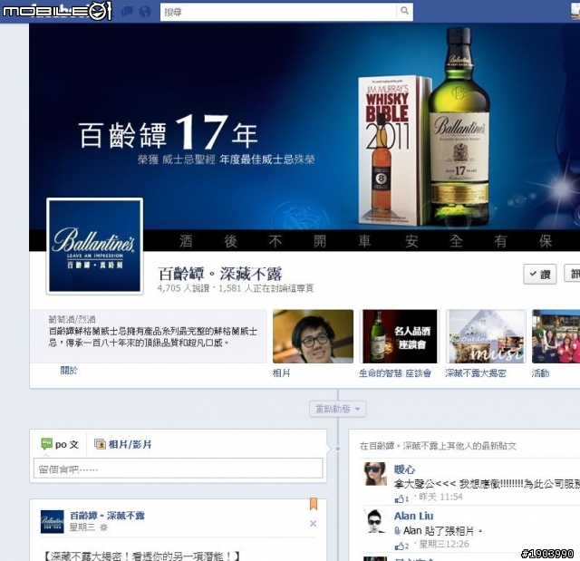Click 暖心's avatar photo

(x=375, y=474)
